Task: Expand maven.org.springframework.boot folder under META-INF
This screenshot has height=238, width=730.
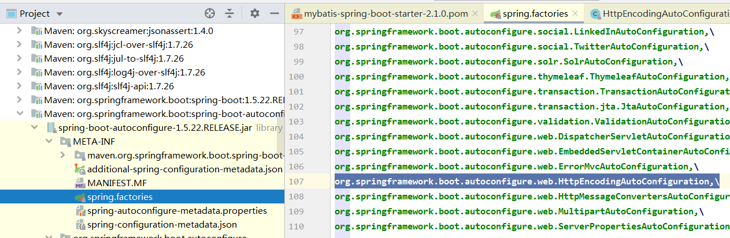Action: coord(64,156)
